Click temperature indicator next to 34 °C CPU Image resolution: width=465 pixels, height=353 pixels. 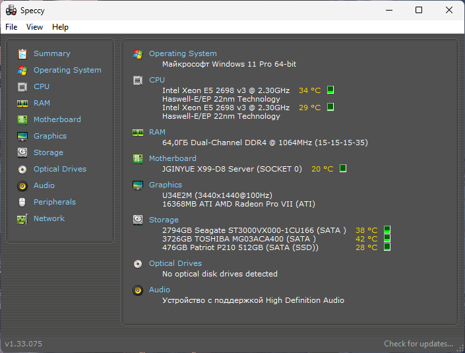pyautogui.click(x=330, y=90)
